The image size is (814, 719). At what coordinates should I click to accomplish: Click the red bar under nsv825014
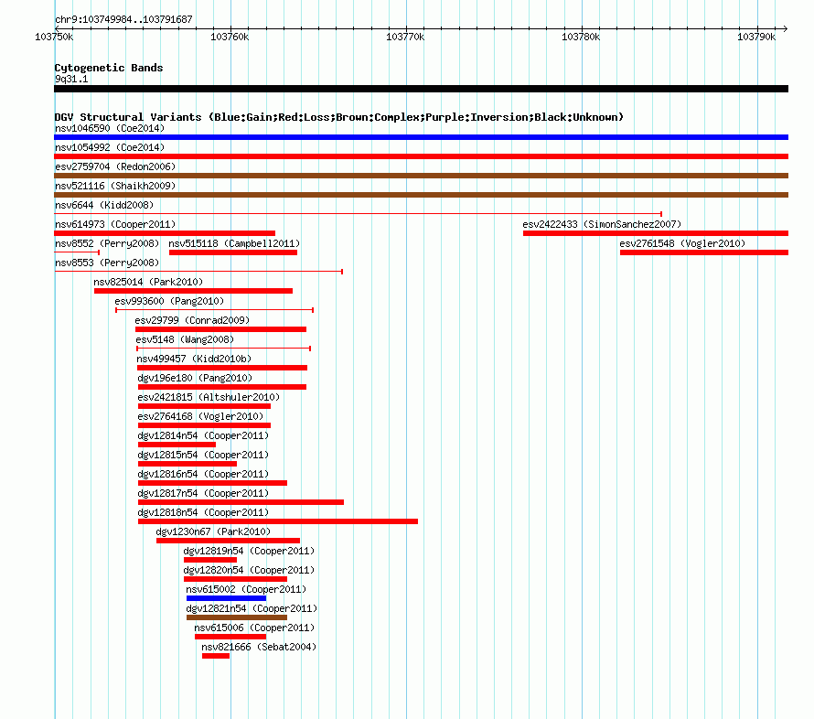coord(193,291)
